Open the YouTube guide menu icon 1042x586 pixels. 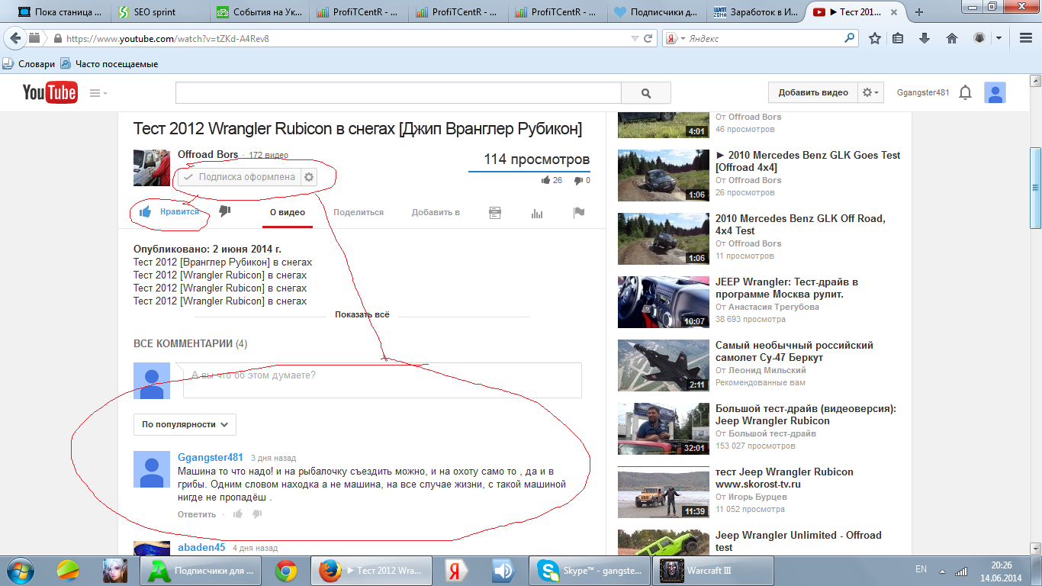[x=98, y=93]
